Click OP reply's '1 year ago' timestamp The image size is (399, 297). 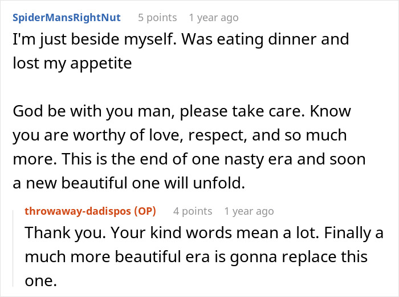click(249, 211)
